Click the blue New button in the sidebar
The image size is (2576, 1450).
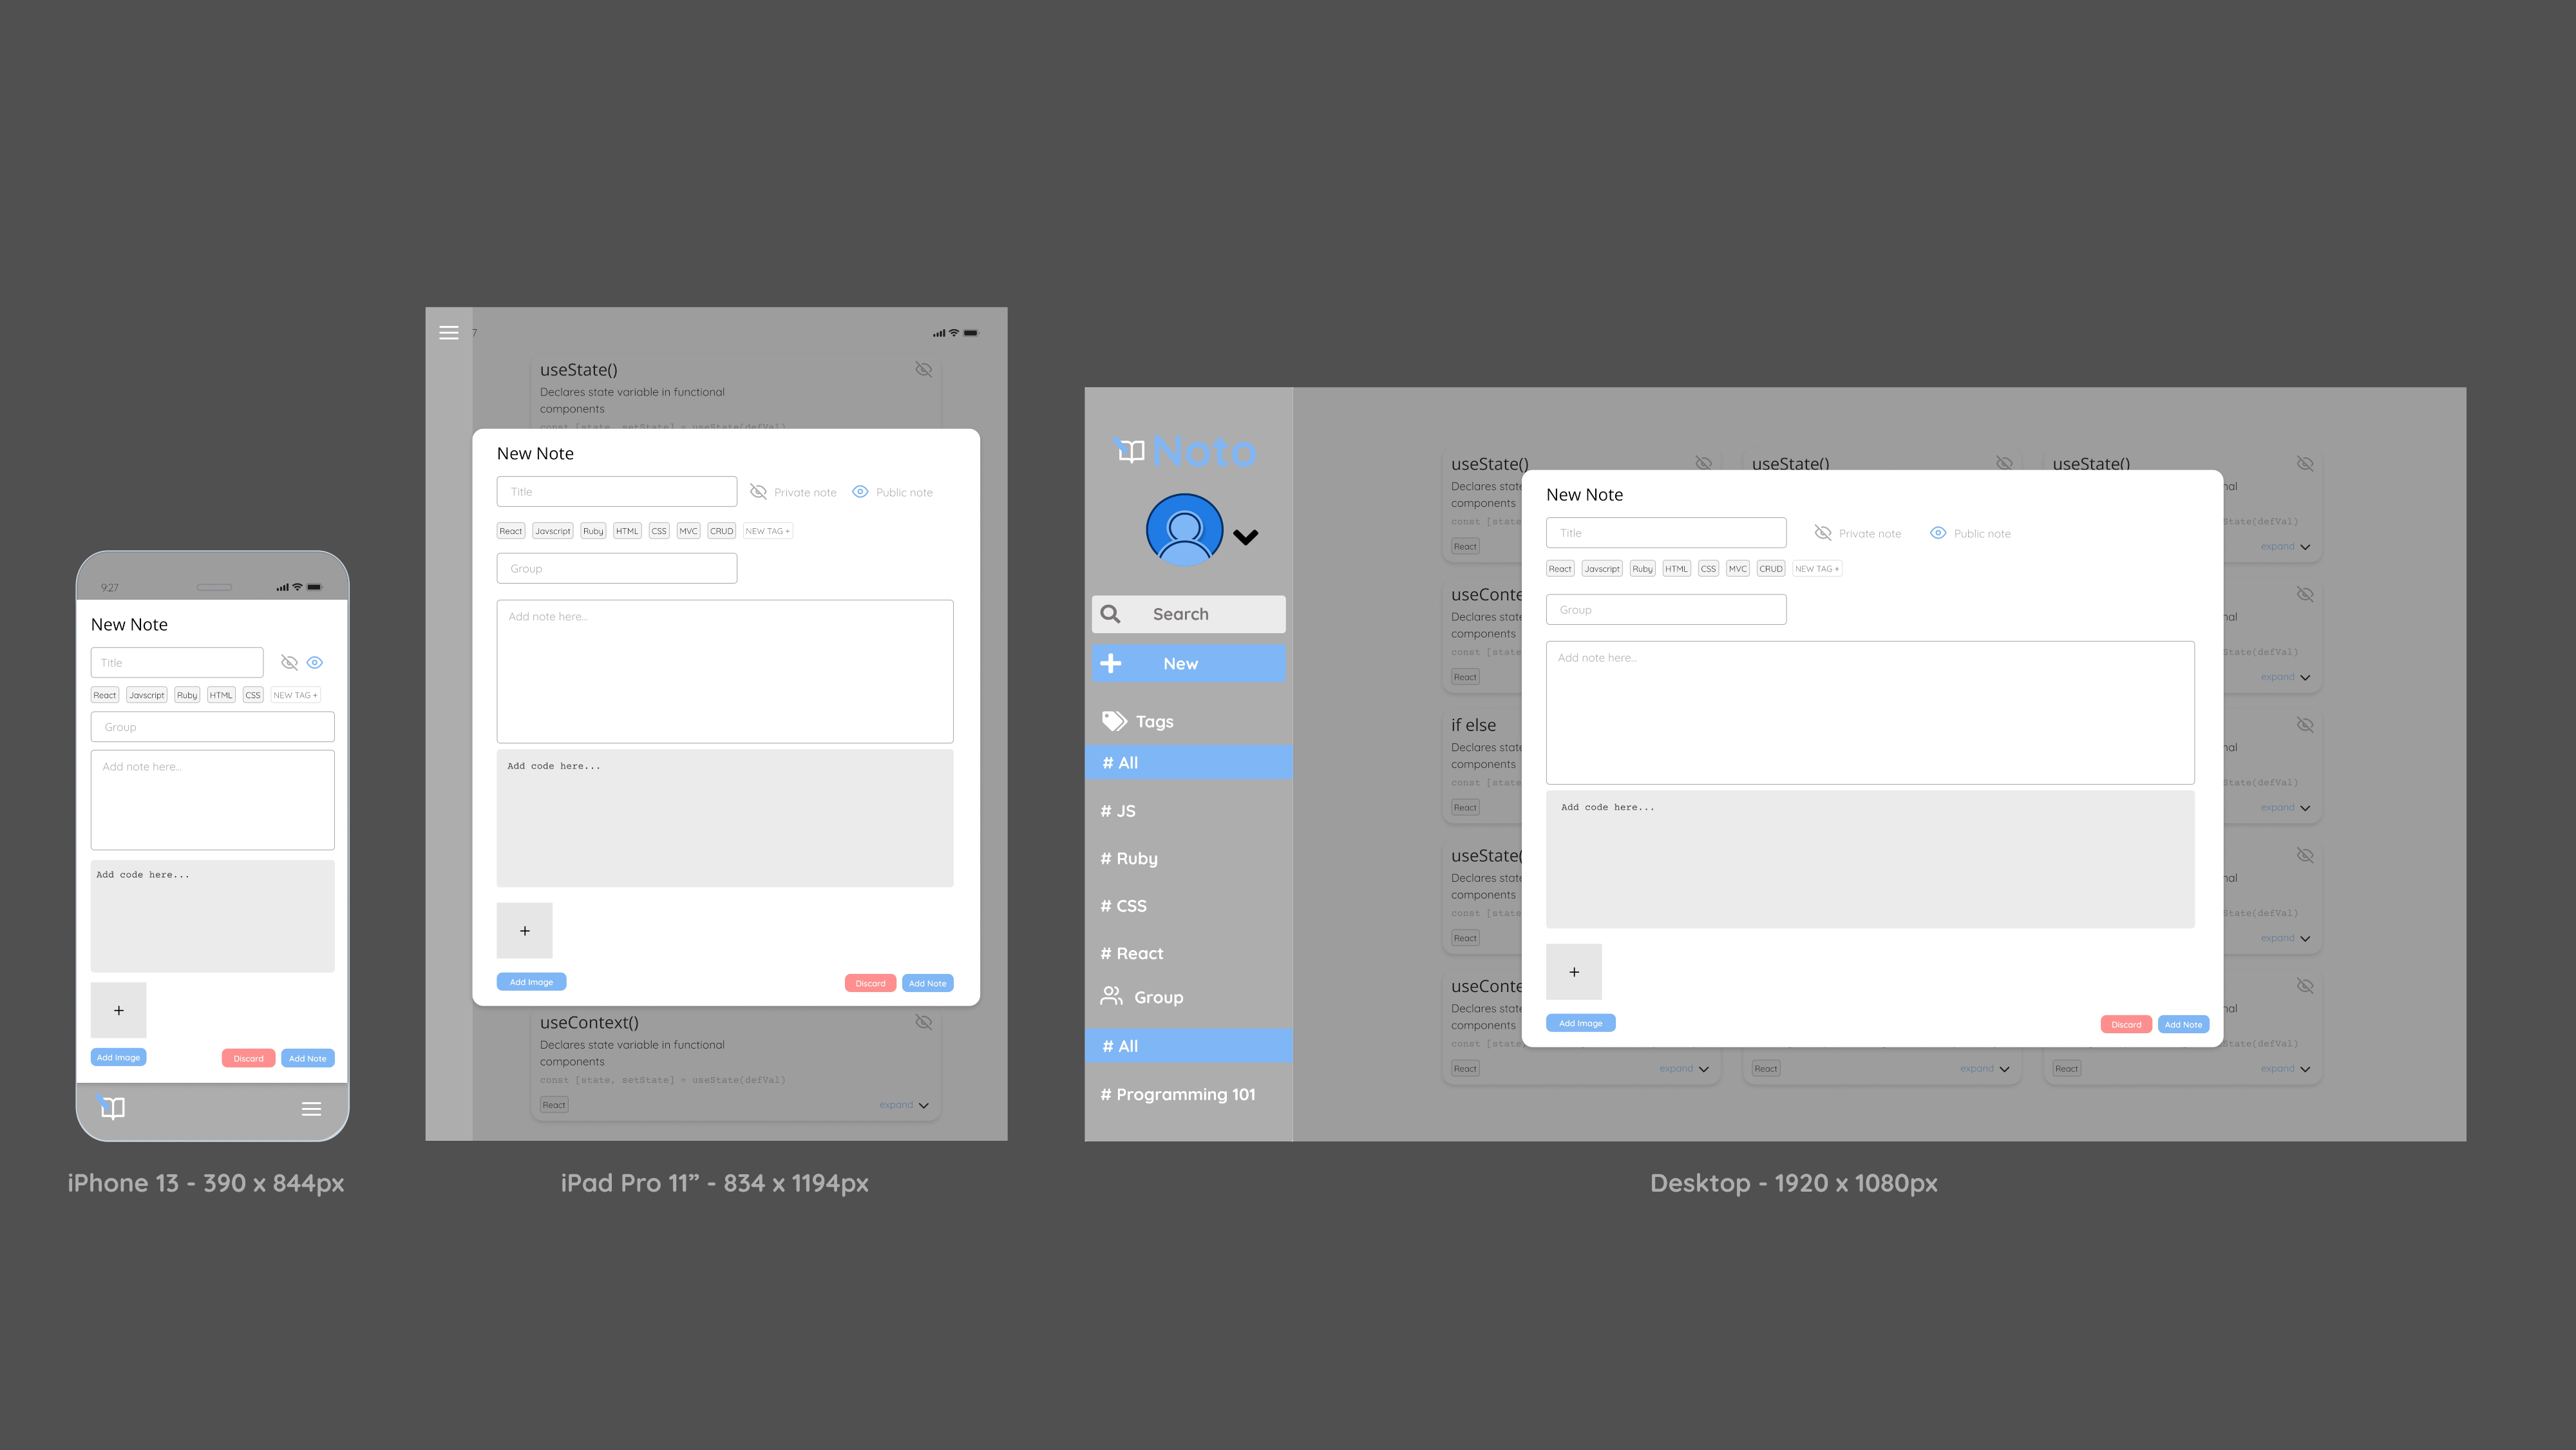point(1188,663)
